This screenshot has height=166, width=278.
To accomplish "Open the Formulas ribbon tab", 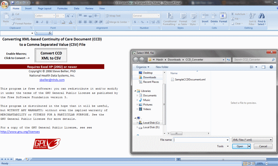I will [62, 8].
